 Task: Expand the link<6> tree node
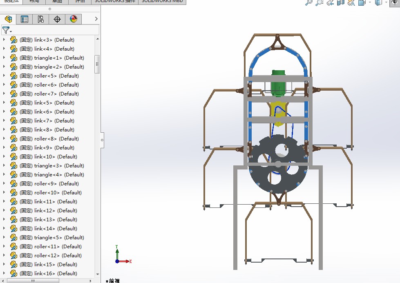(x=4, y=111)
